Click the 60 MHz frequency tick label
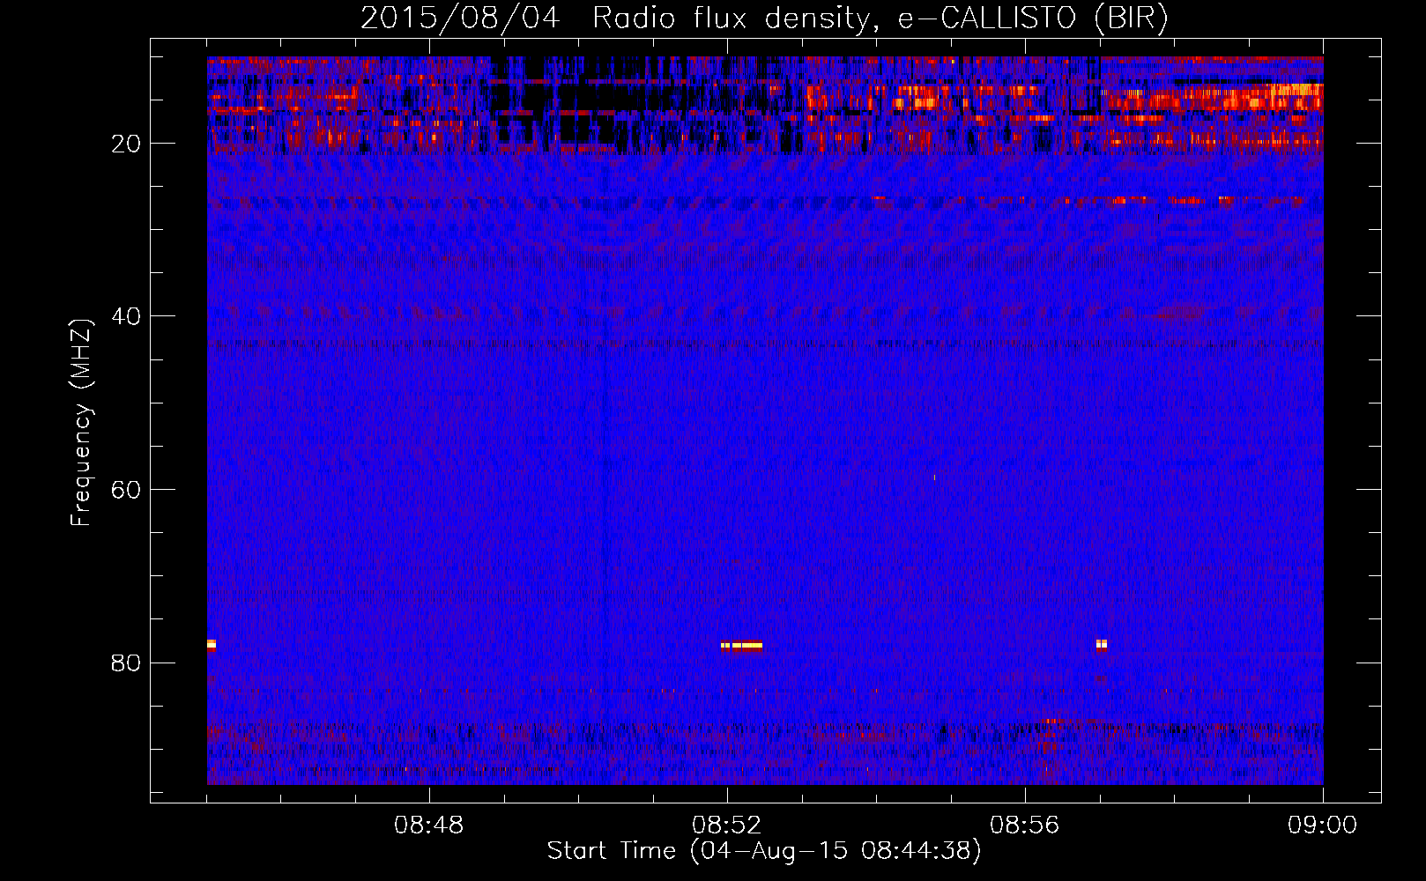The image size is (1426, 881). [126, 490]
